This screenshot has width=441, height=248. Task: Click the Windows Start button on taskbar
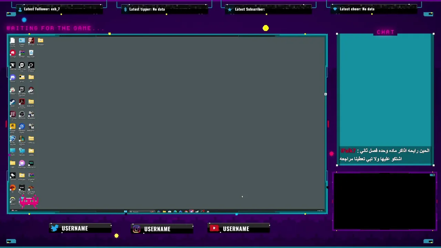point(125,211)
